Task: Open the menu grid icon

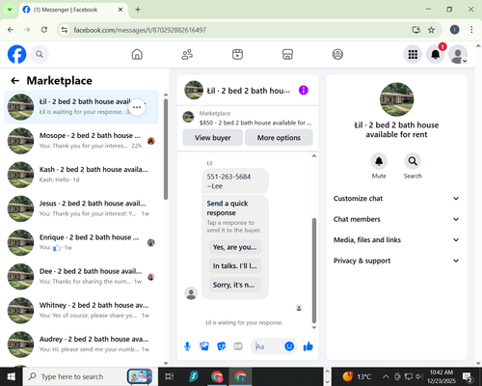Action: coord(413,54)
